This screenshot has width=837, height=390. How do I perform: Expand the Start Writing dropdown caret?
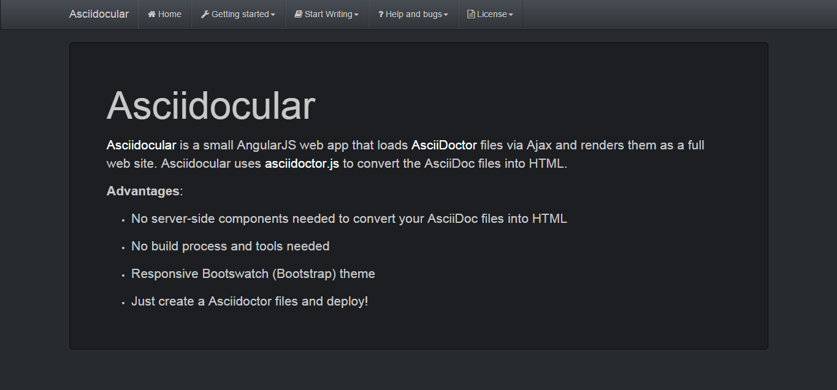(356, 15)
